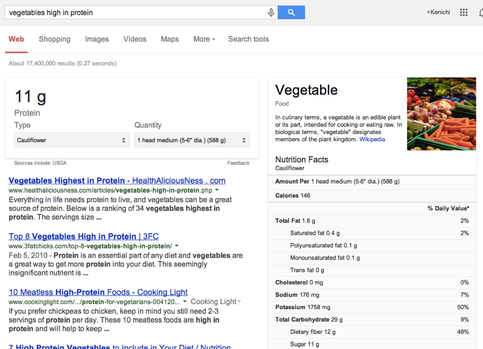
Task: Open the Wikipedia link in Vegetable panel
Action: click(x=372, y=139)
